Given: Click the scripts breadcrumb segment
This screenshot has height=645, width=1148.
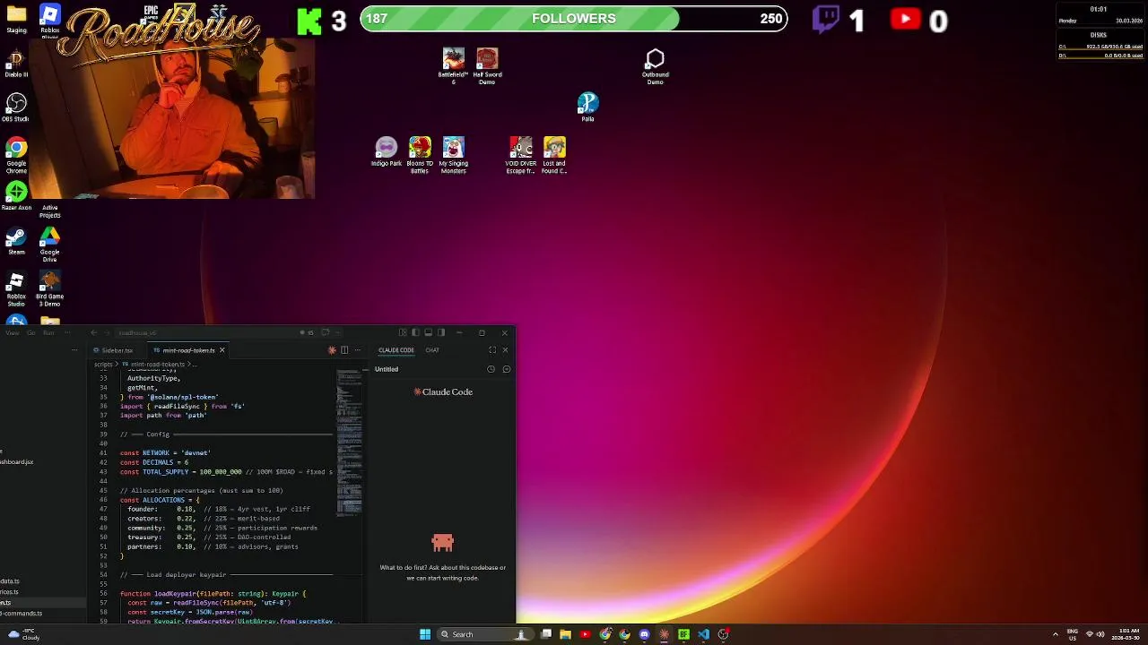Looking at the screenshot, I should click(x=103, y=365).
